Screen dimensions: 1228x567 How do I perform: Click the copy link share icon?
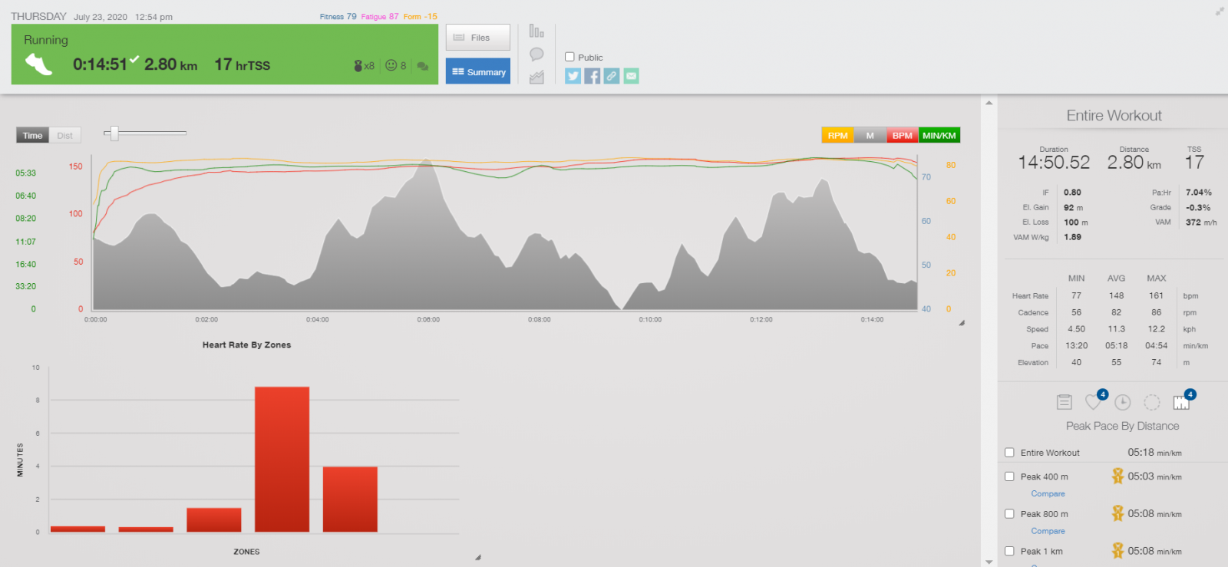[x=612, y=76]
